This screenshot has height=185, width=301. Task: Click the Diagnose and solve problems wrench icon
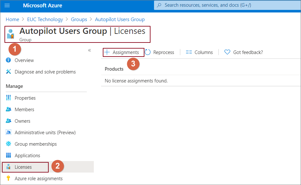pos(8,72)
